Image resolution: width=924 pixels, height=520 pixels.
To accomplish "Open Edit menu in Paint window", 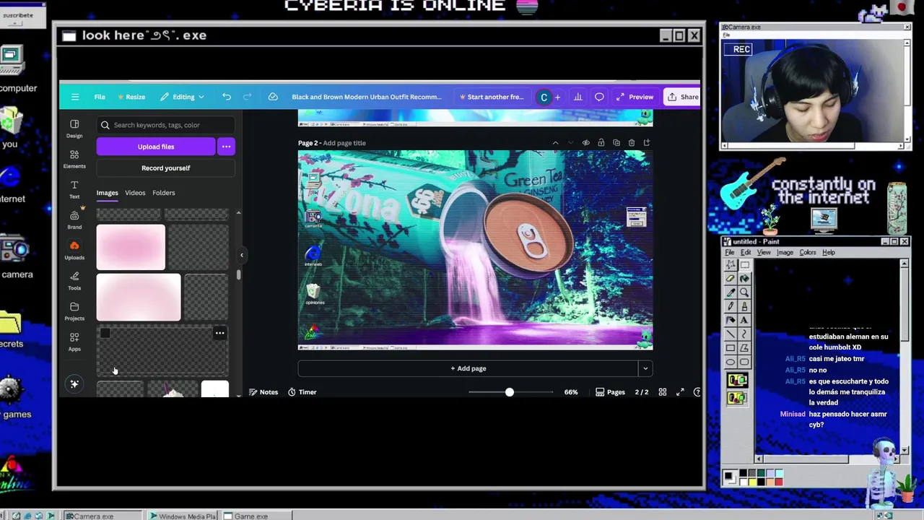I will pyautogui.click(x=746, y=253).
